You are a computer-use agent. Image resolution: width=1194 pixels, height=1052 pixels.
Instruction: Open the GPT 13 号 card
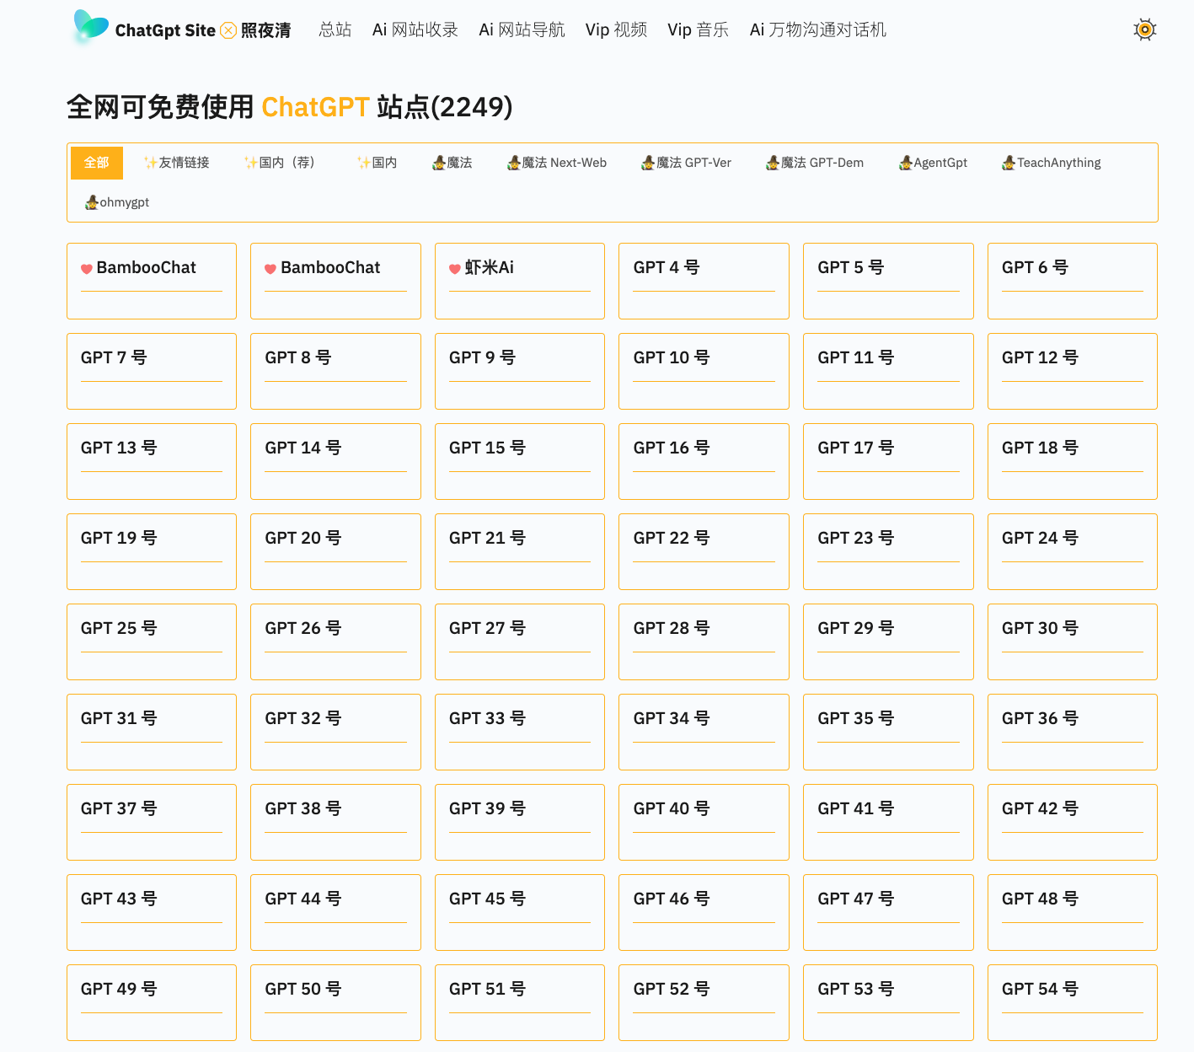pyautogui.click(x=152, y=461)
